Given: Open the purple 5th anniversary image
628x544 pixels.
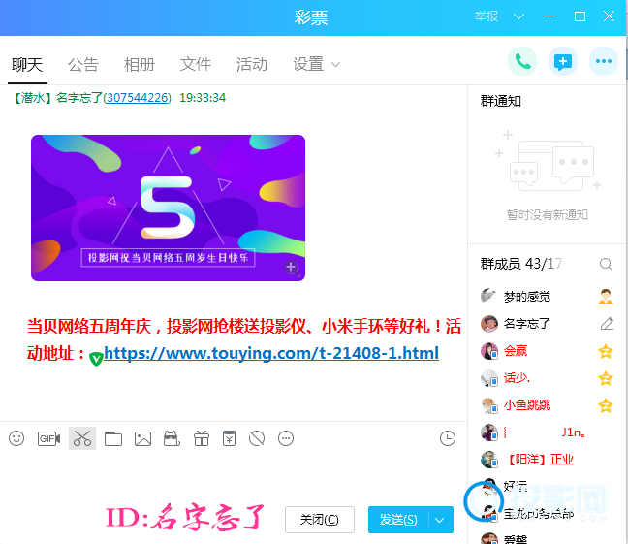Looking at the screenshot, I should pyautogui.click(x=169, y=208).
